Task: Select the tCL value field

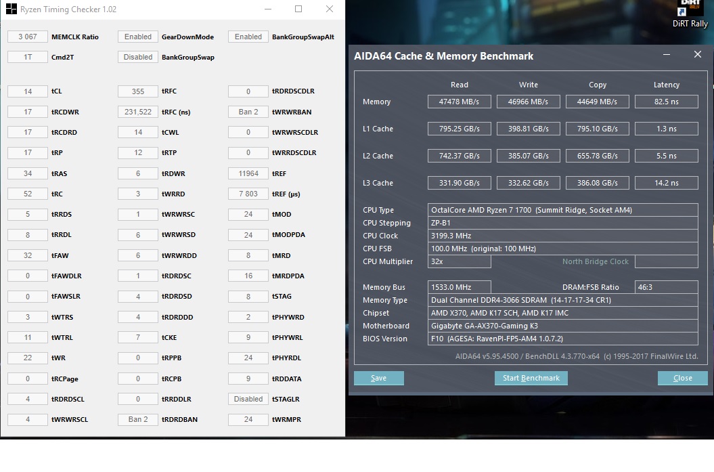Action: tap(28, 91)
